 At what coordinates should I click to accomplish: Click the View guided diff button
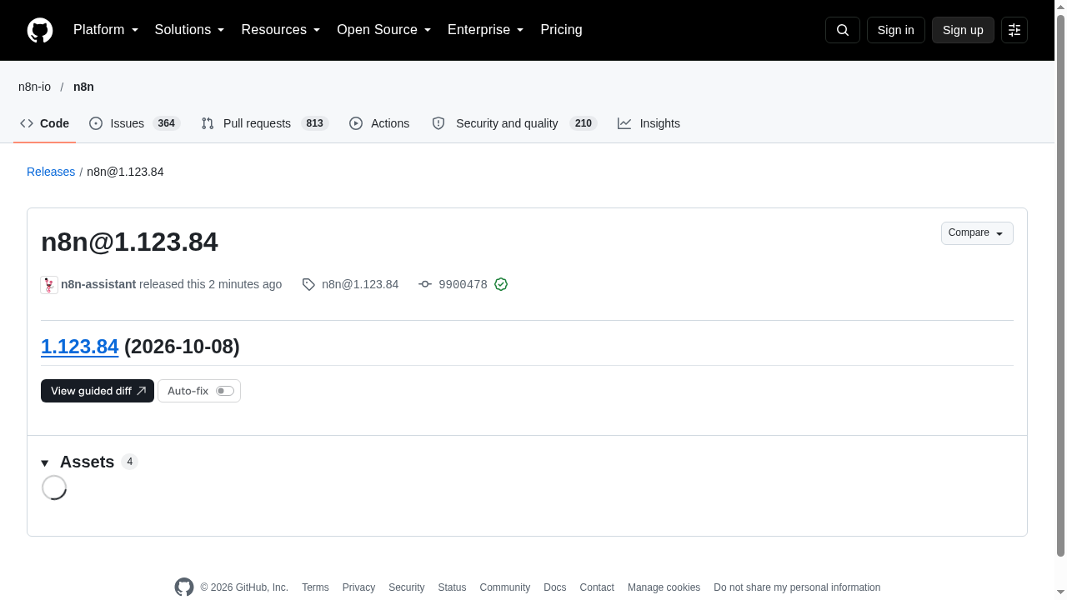[98, 391]
